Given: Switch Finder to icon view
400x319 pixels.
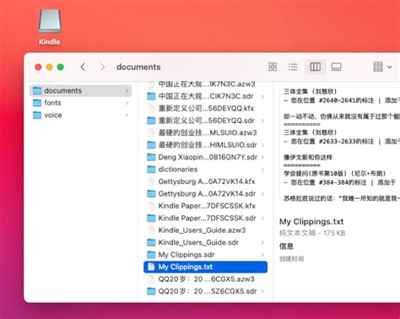Looking at the screenshot, I should click(x=273, y=67).
